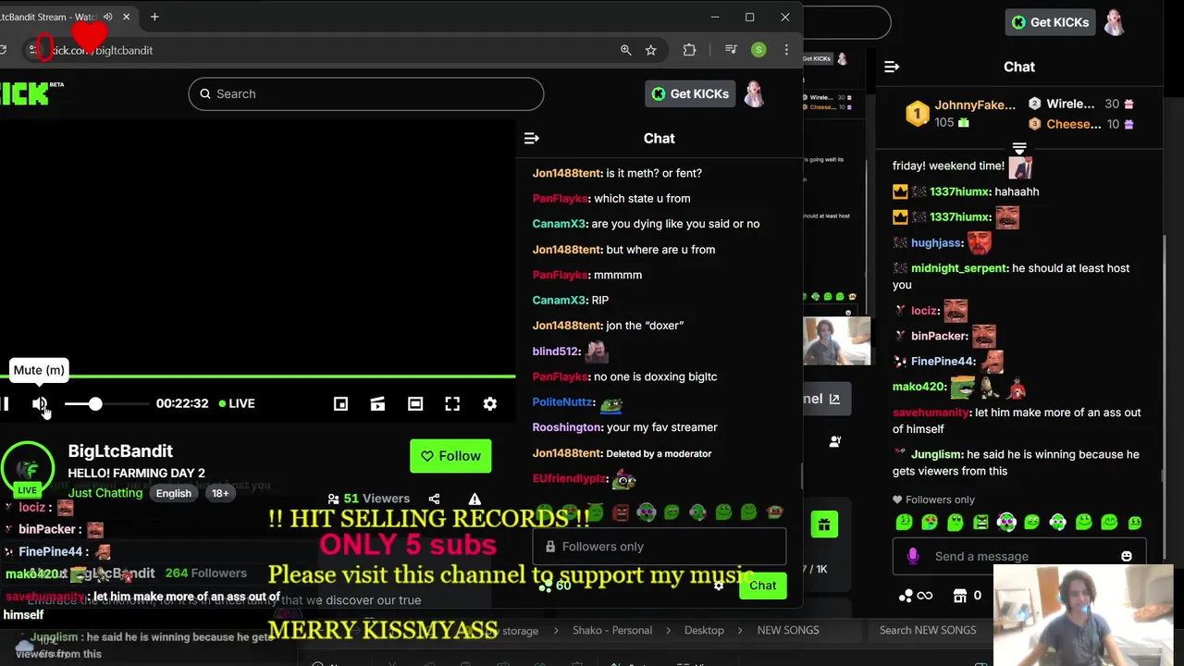1184x666 pixels.
Task: Open PanFlayks username in 'which state' message
Action: 561,199
